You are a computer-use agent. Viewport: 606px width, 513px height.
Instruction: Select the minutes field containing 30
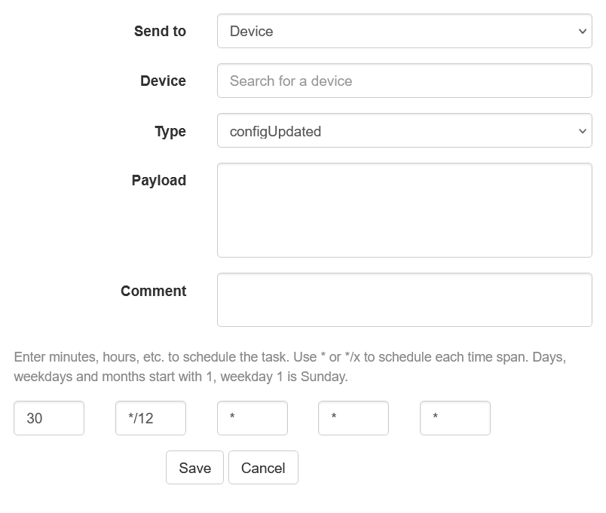pyautogui.click(x=49, y=418)
